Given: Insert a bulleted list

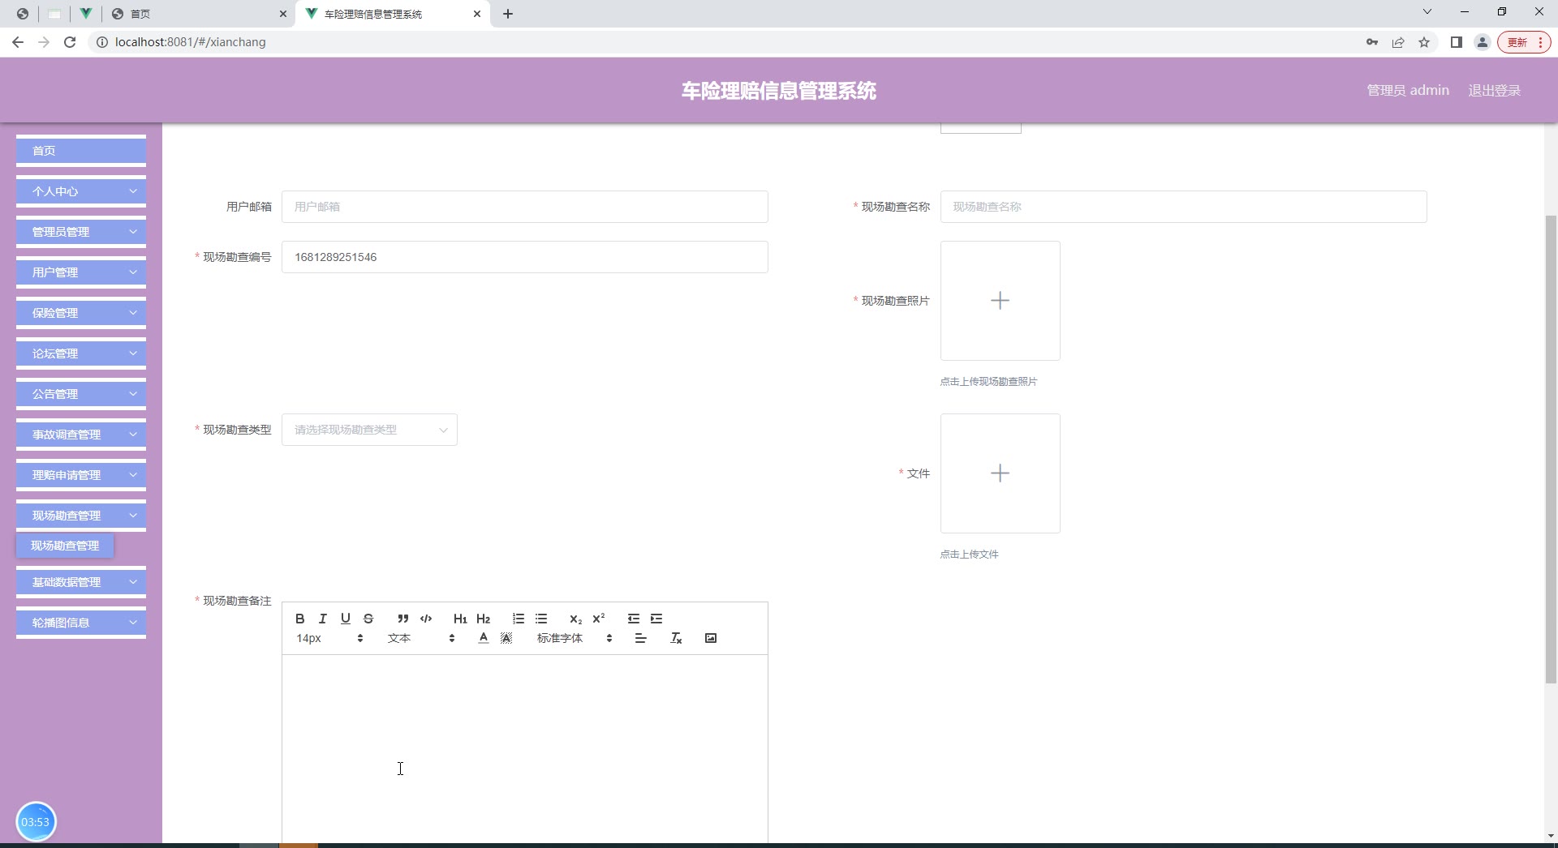Looking at the screenshot, I should pos(541,619).
